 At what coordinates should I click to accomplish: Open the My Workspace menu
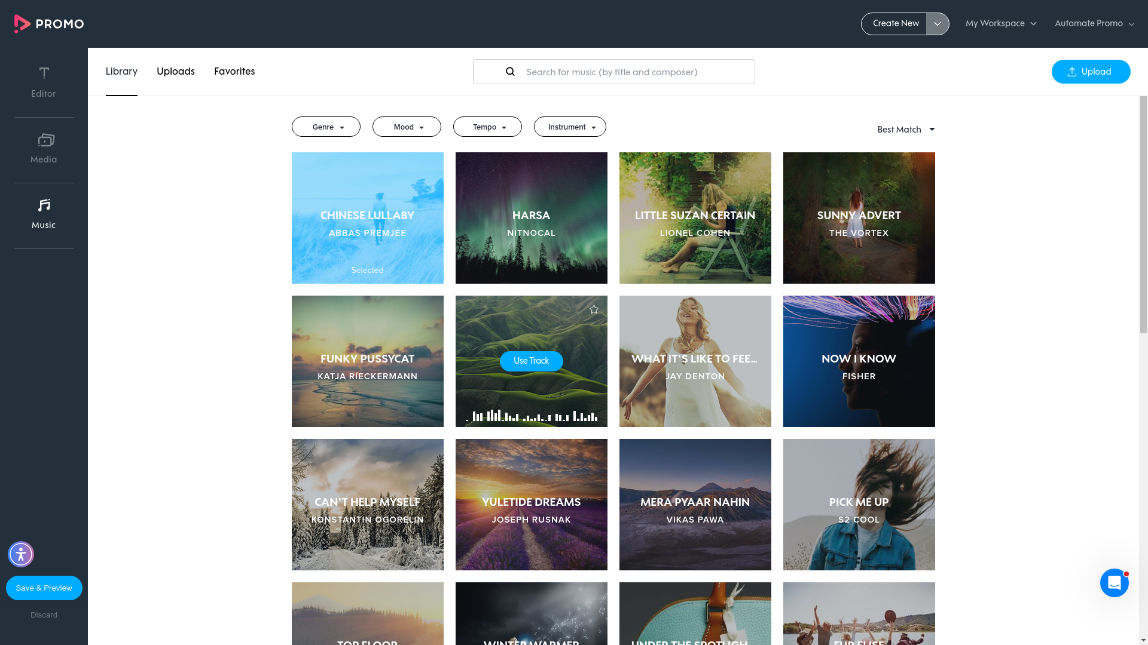1001,24
